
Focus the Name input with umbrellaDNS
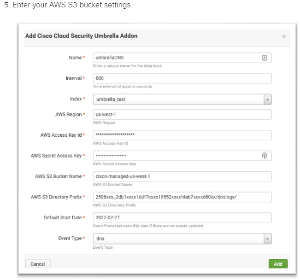pyautogui.click(x=182, y=58)
